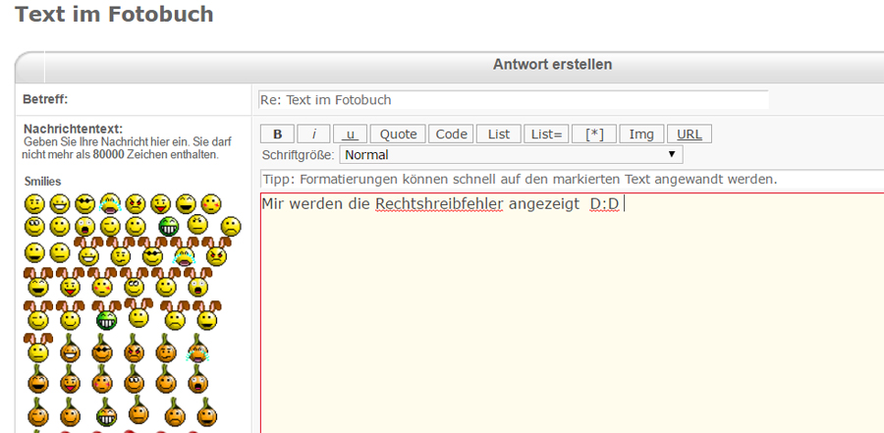Click the Quote formatting button
The image size is (884, 433).
pyautogui.click(x=398, y=135)
